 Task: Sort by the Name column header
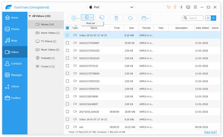coord(94,28)
